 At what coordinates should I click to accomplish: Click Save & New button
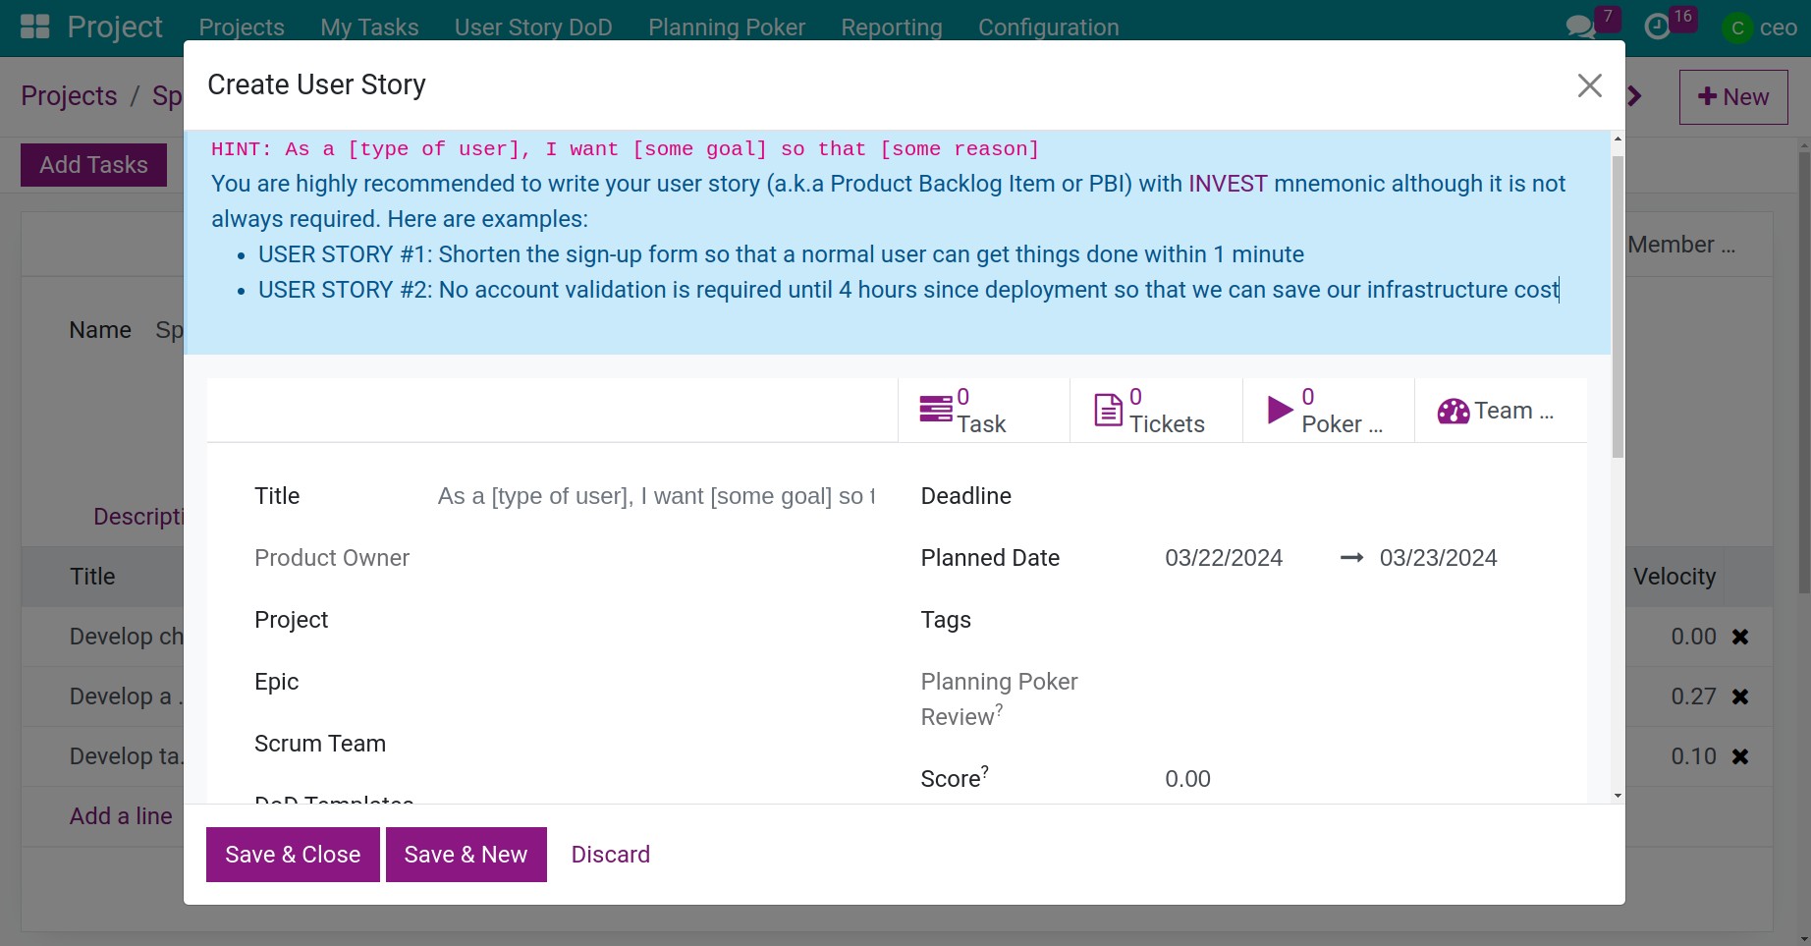pos(466,855)
